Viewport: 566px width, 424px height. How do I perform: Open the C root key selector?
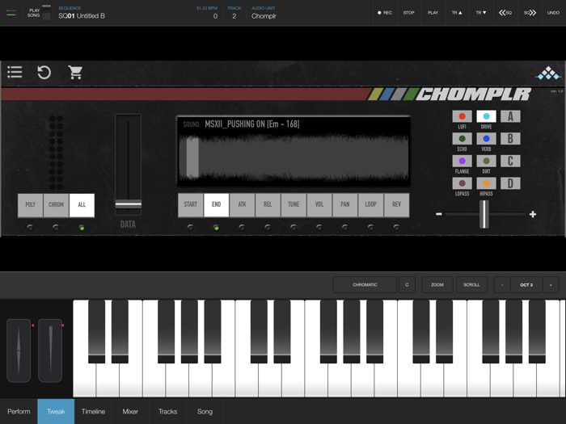click(x=408, y=285)
